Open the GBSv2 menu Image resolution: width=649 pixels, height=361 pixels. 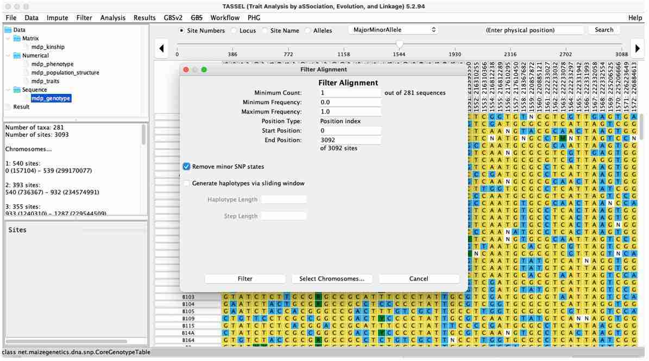pos(173,18)
